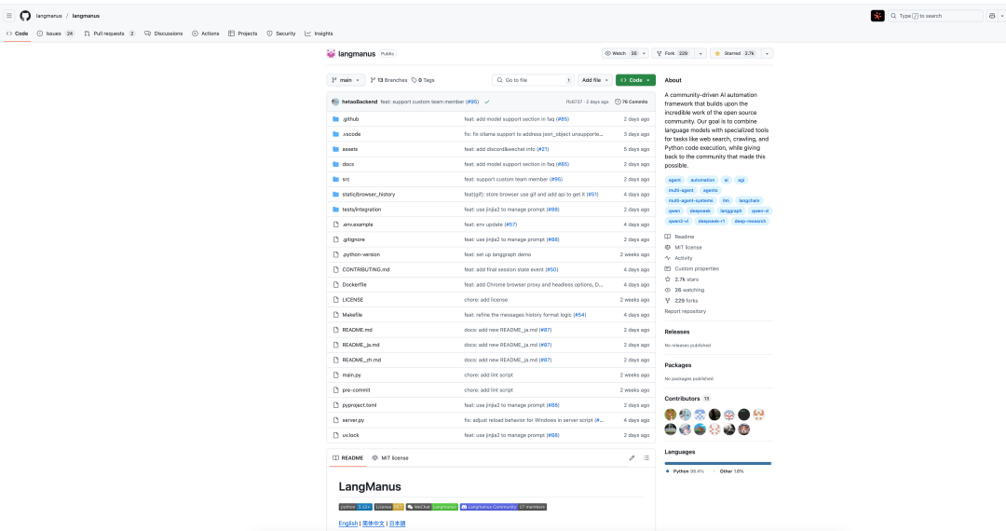Image resolution: width=1006 pixels, height=531 pixels.
Task: Open the main branch dropdown
Action: tap(346, 80)
